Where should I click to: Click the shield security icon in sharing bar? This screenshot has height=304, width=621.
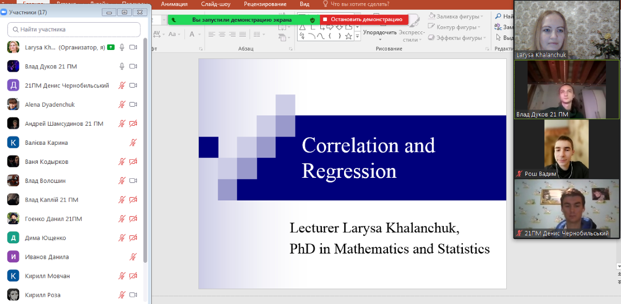click(312, 20)
